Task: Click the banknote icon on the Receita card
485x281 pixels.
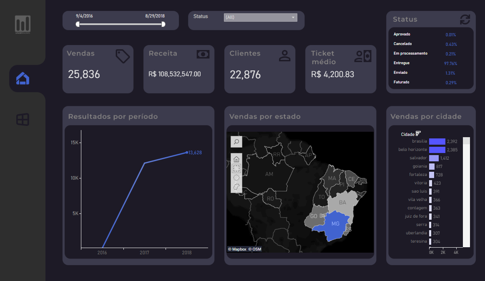Action: pyautogui.click(x=203, y=55)
